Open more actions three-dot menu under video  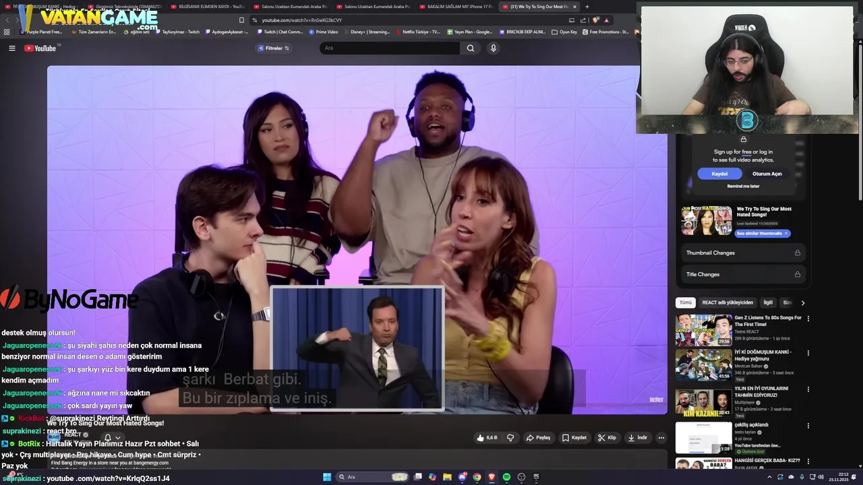point(661,438)
